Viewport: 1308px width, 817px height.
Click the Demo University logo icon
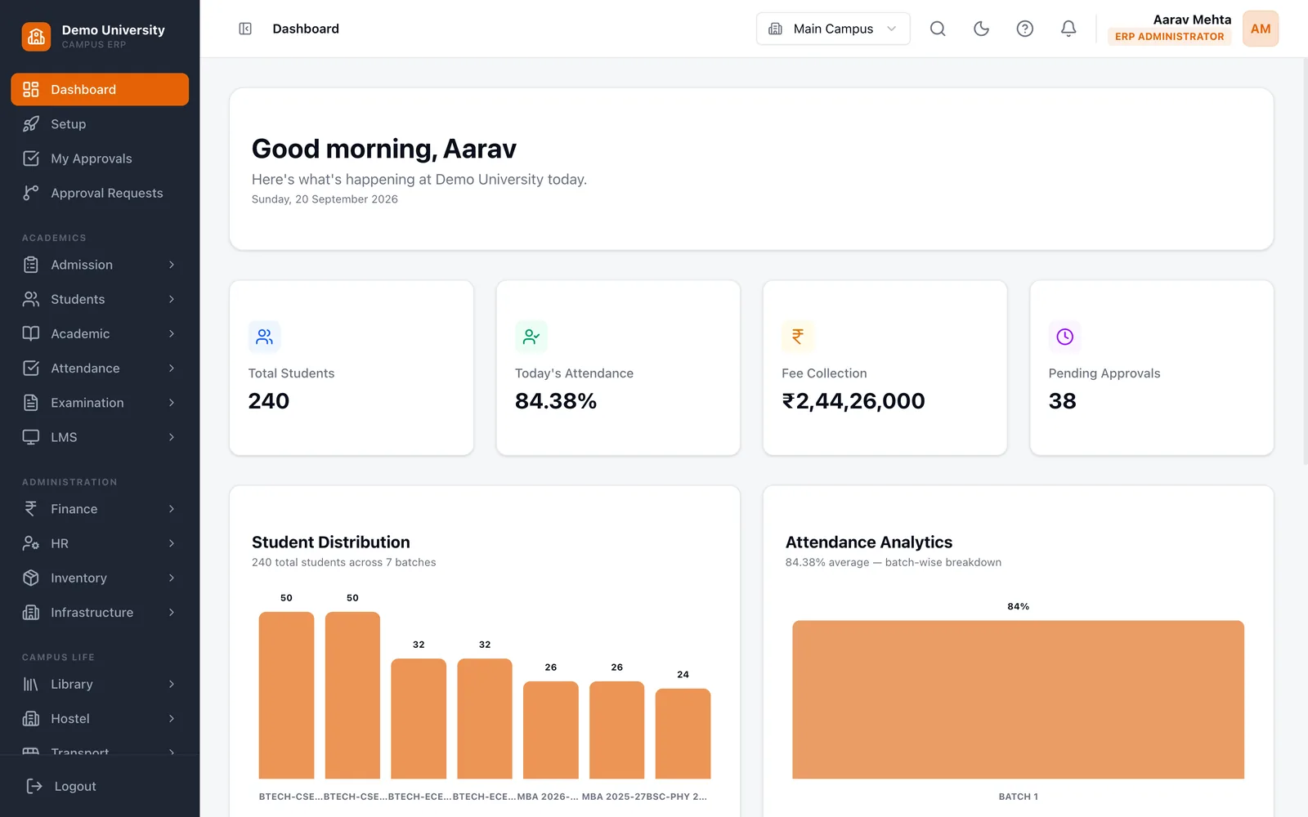click(36, 36)
